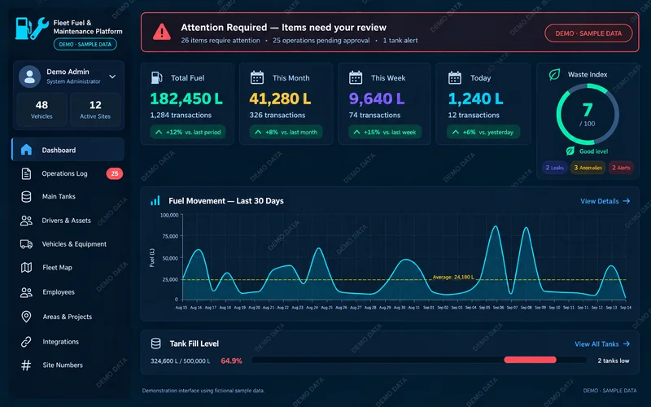Click the 64.9% fill percentage
Screen dimensions: 651x407
click(231, 361)
